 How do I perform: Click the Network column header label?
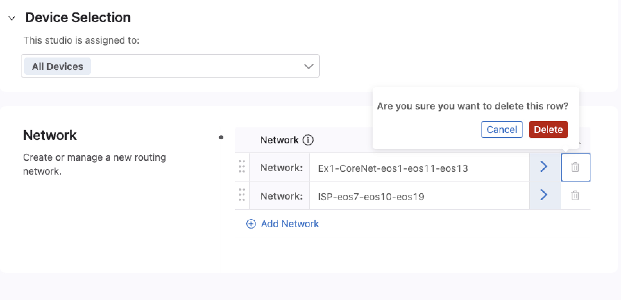click(279, 140)
